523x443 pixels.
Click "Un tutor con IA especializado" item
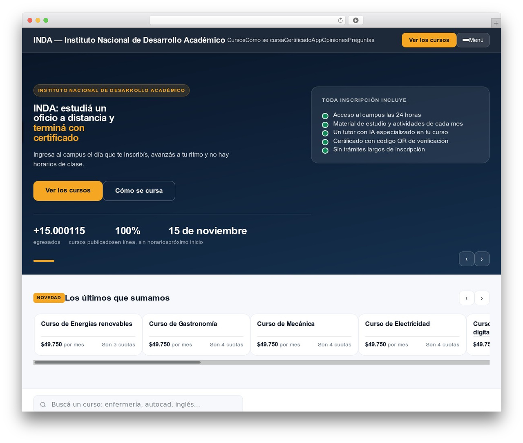[390, 132]
